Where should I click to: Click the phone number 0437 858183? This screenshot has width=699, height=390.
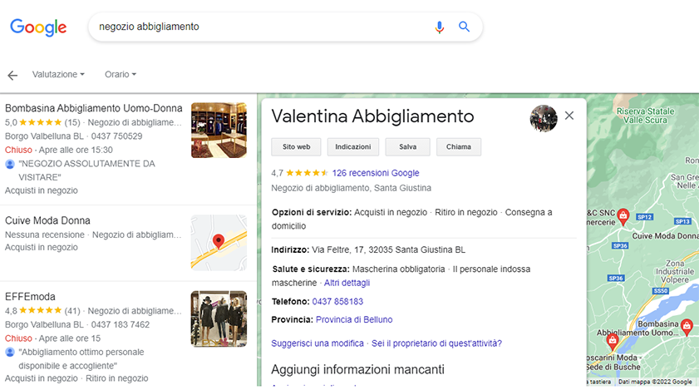337,301
